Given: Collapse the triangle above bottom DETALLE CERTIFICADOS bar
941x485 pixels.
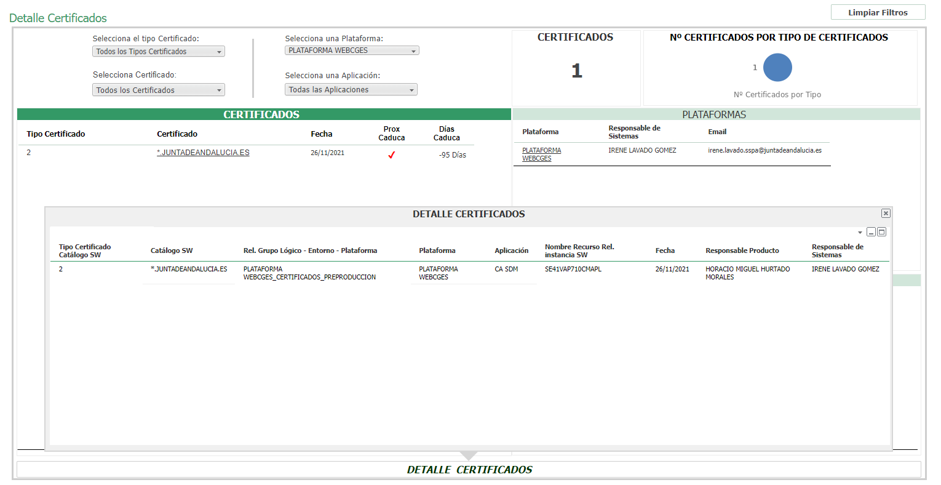Looking at the screenshot, I should (x=469, y=455).
